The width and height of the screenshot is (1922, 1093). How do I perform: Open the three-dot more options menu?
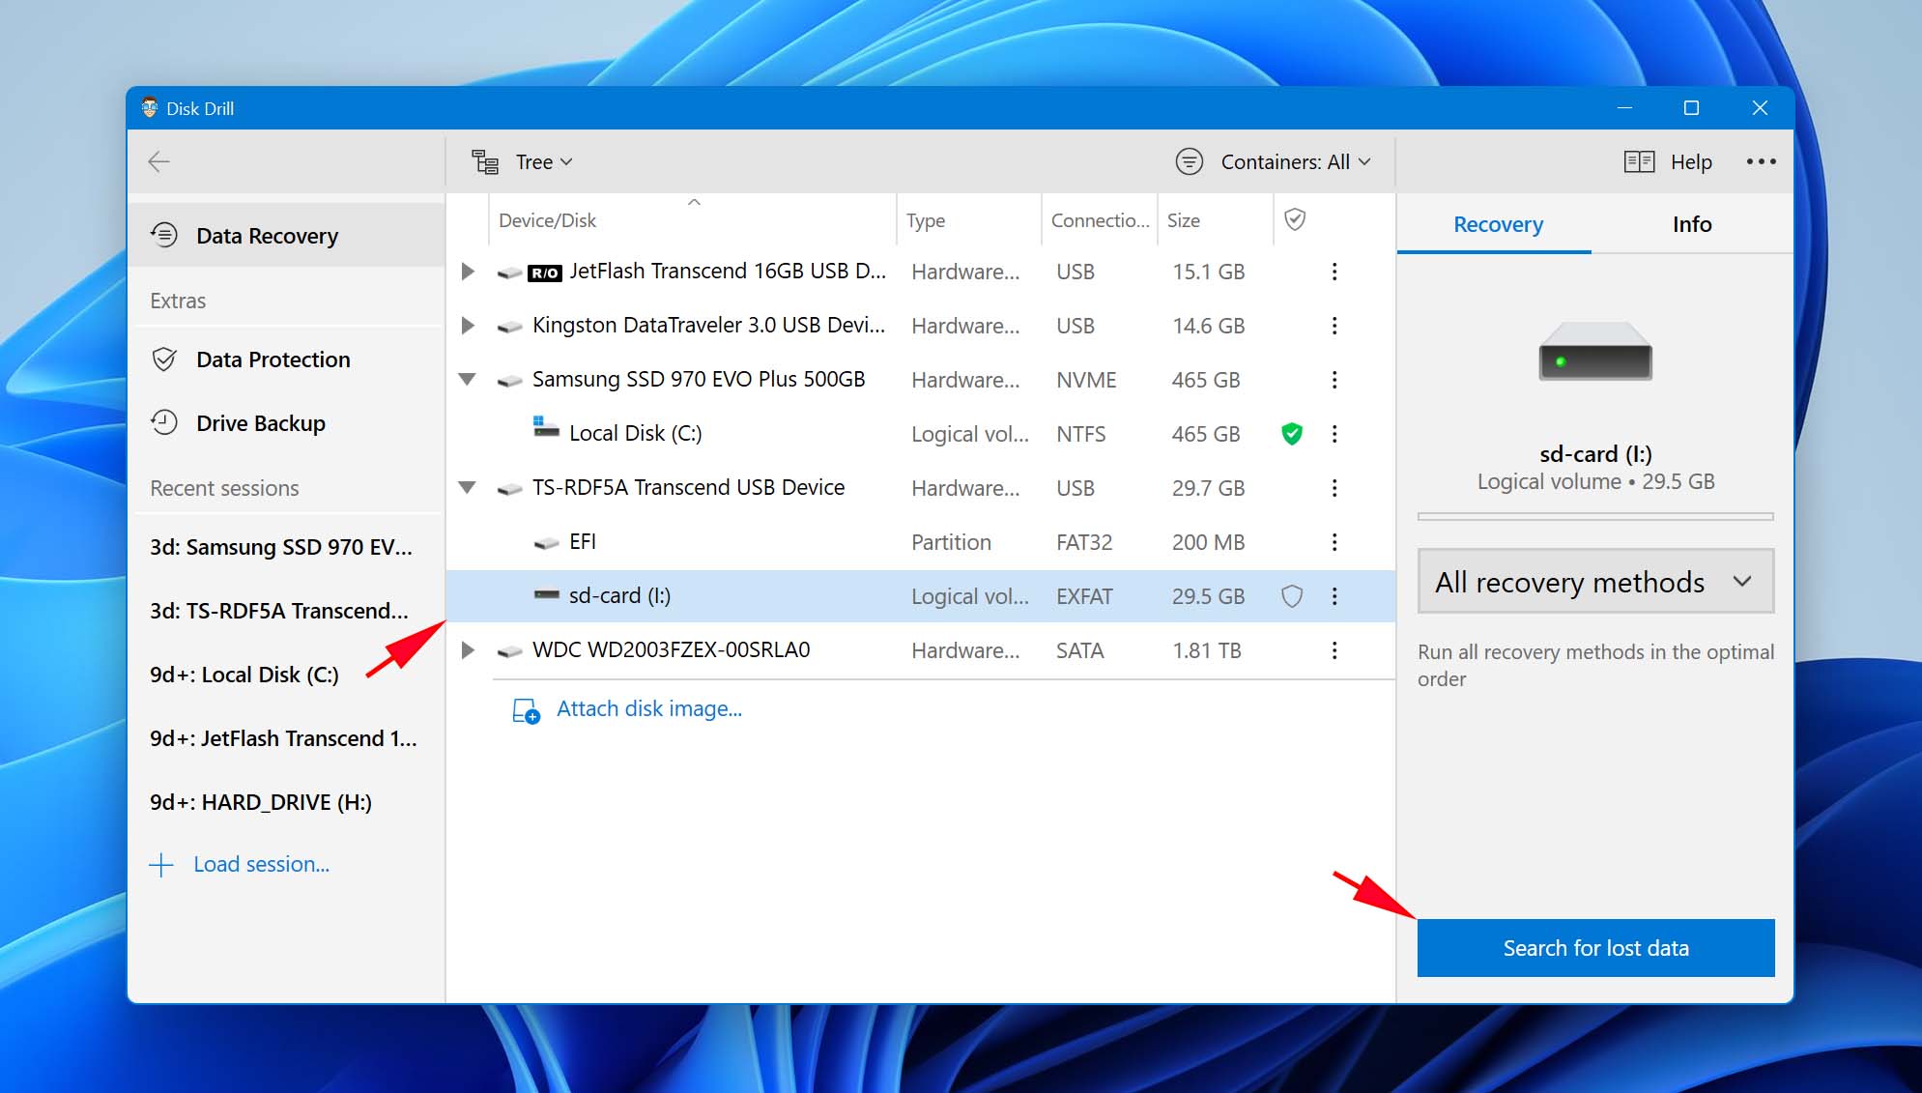click(1761, 161)
